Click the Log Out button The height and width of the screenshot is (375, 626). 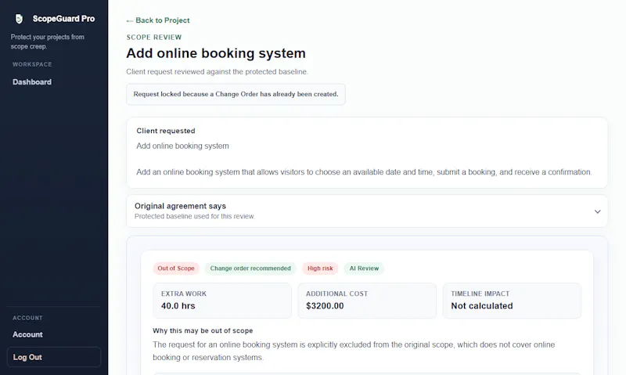coord(54,357)
